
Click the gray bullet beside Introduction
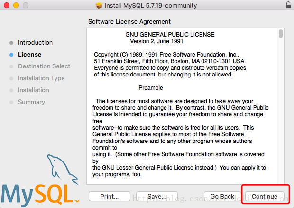pyautogui.click(x=11, y=43)
